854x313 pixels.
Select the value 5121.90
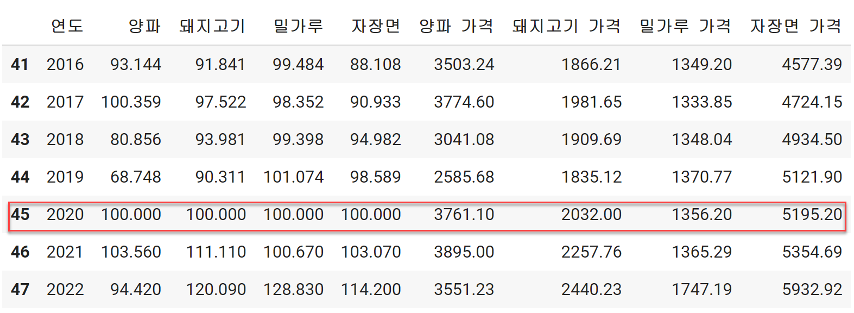(812, 177)
